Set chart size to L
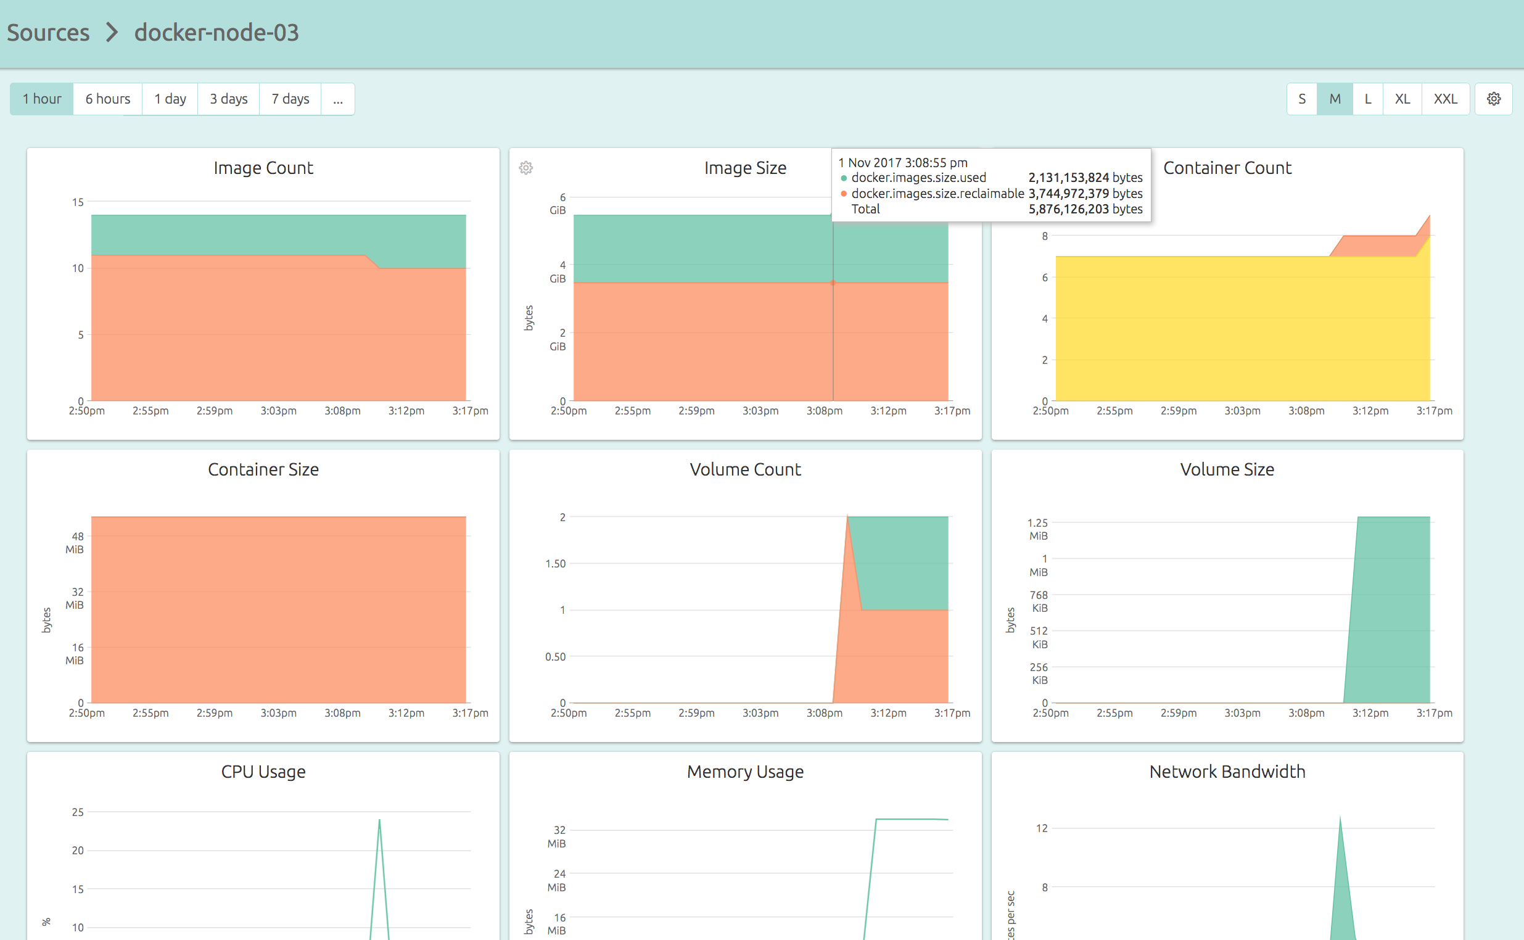 pos(1367,99)
